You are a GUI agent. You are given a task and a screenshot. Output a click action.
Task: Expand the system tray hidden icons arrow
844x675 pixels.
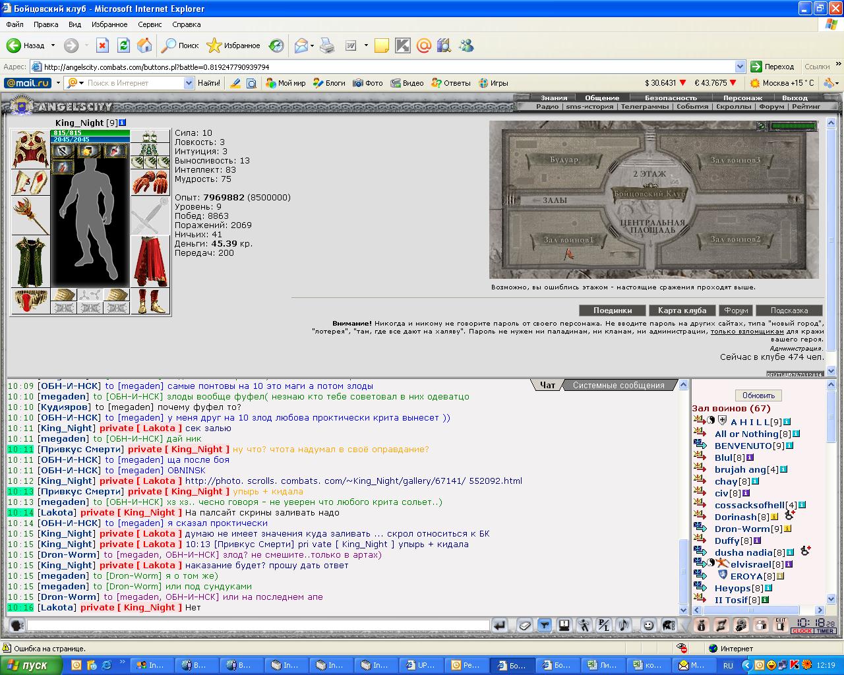[x=746, y=666]
